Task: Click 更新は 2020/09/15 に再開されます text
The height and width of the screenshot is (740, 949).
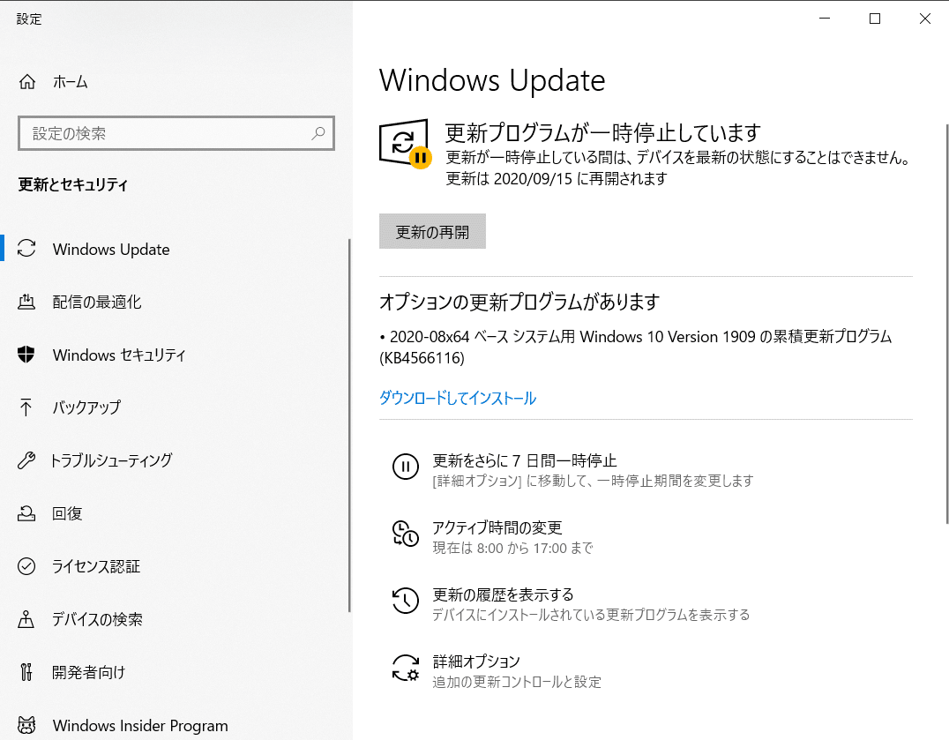Action: point(557,178)
